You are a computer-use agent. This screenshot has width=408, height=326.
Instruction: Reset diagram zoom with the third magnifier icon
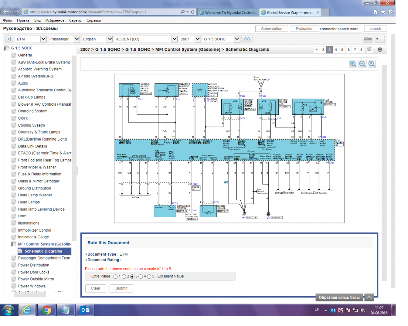(x=372, y=64)
